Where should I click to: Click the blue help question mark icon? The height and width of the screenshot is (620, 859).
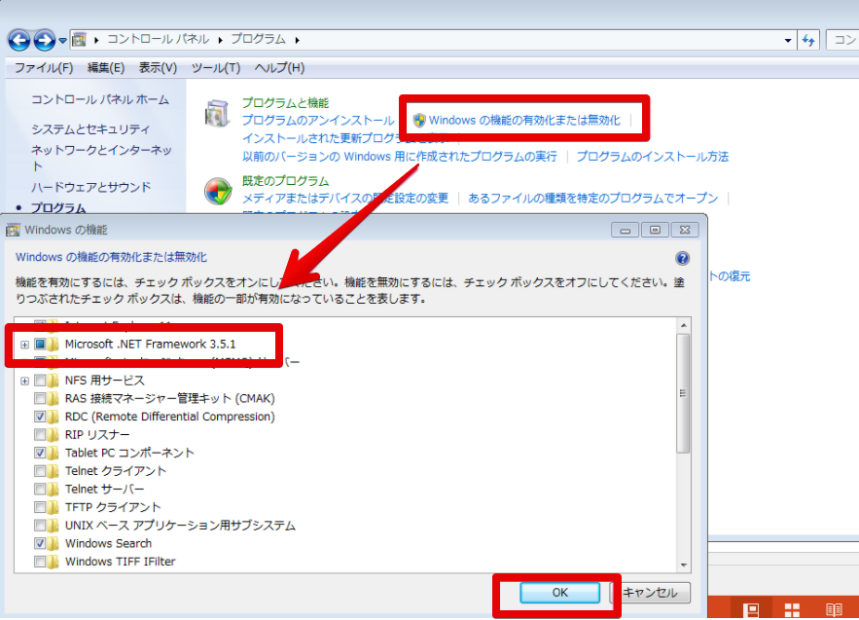pos(682,258)
